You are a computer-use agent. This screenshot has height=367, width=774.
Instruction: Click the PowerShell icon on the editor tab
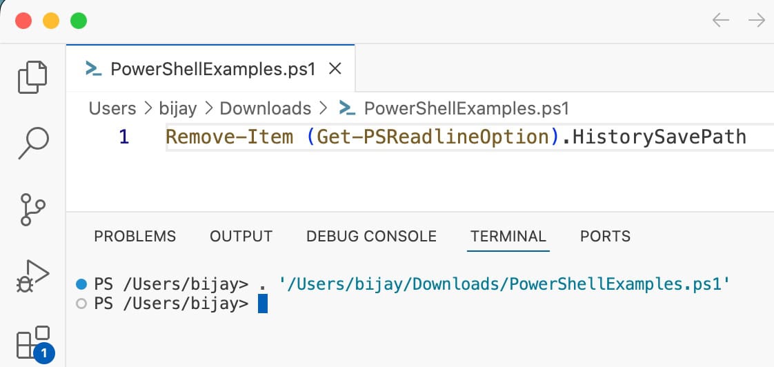tap(93, 69)
